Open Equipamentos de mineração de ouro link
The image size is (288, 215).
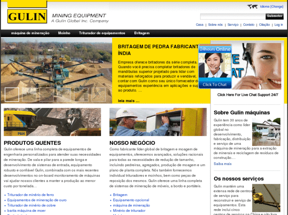coord(37,200)
